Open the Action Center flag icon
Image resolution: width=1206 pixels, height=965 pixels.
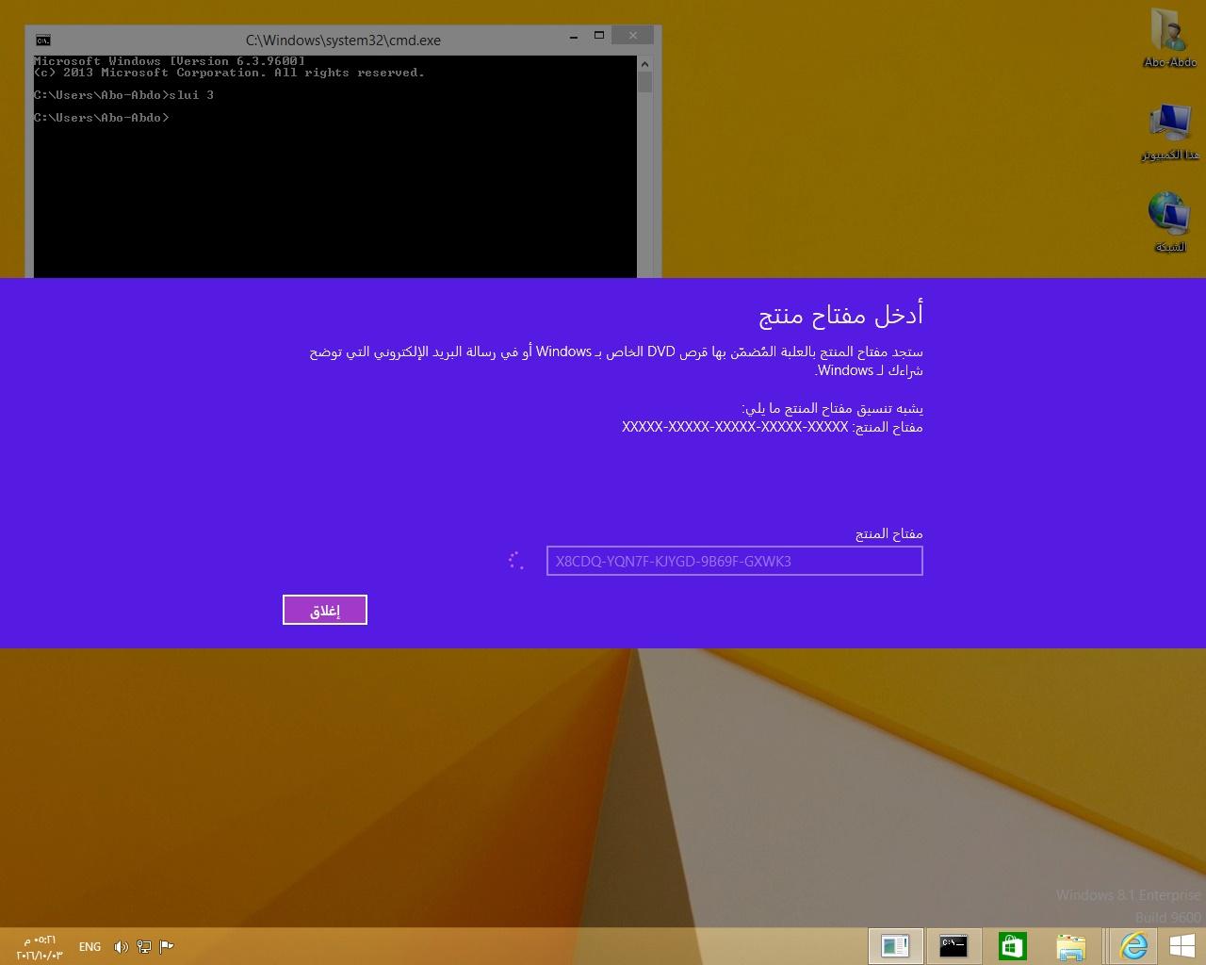click(167, 947)
